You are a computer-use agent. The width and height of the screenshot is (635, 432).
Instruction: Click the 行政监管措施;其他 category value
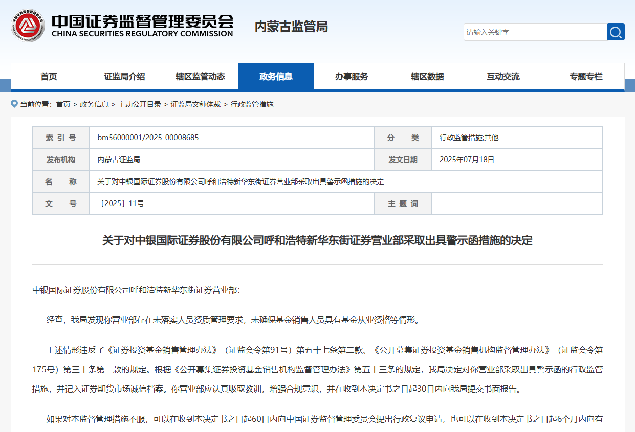click(x=469, y=138)
